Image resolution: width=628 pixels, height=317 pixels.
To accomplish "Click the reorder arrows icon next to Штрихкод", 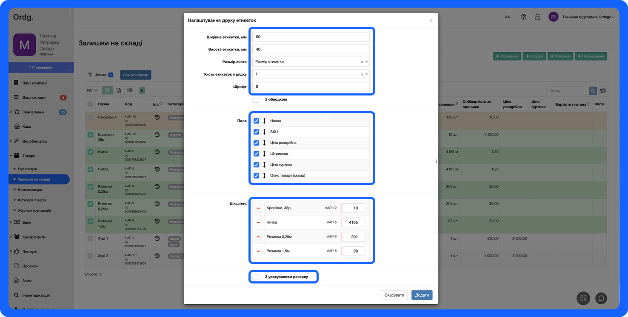I will 264,154.
